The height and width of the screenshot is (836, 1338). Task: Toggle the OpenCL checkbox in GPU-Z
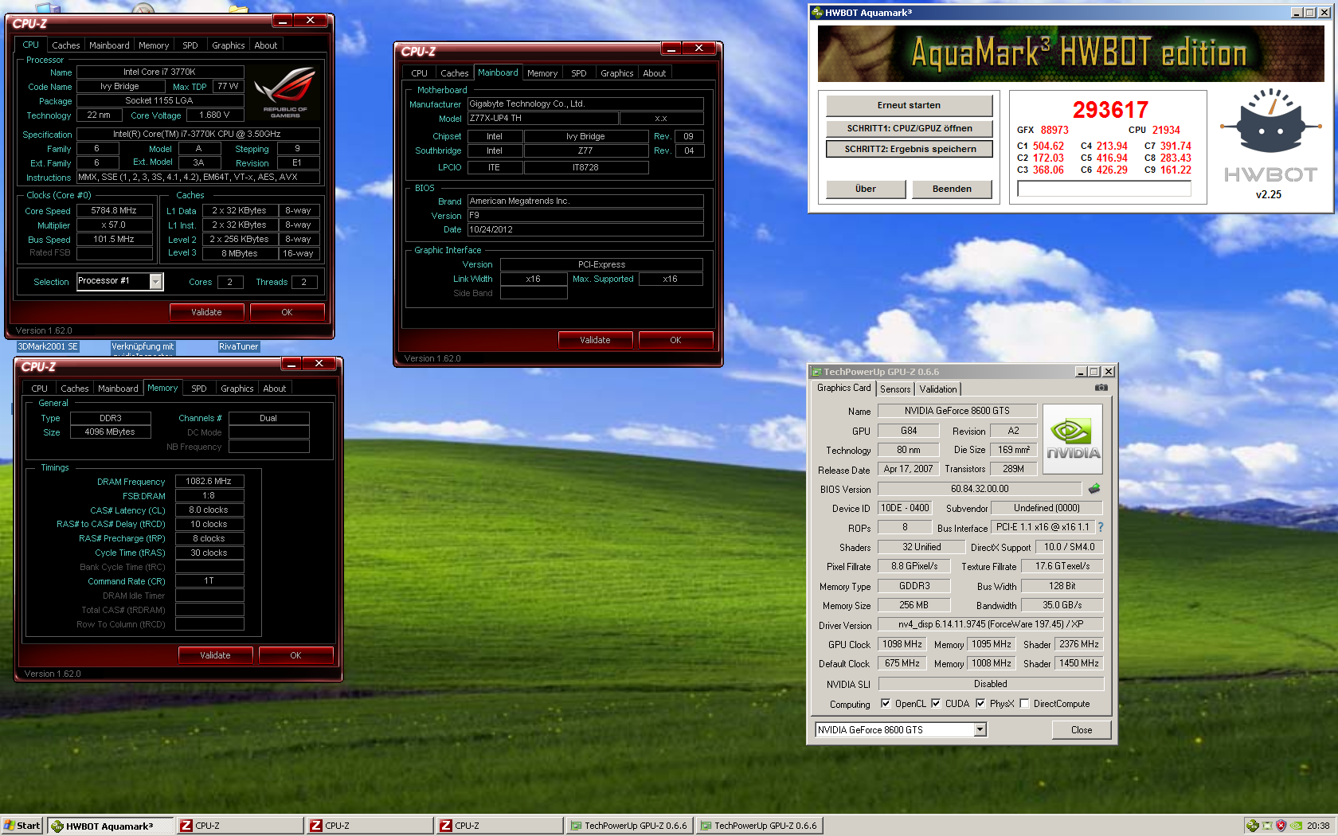(x=886, y=703)
